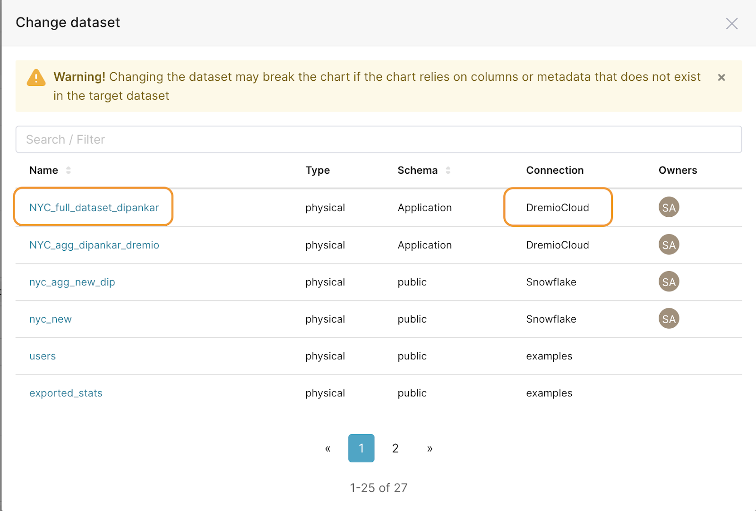Switch to page 1 of results
The width and height of the screenshot is (756, 511).
point(361,448)
